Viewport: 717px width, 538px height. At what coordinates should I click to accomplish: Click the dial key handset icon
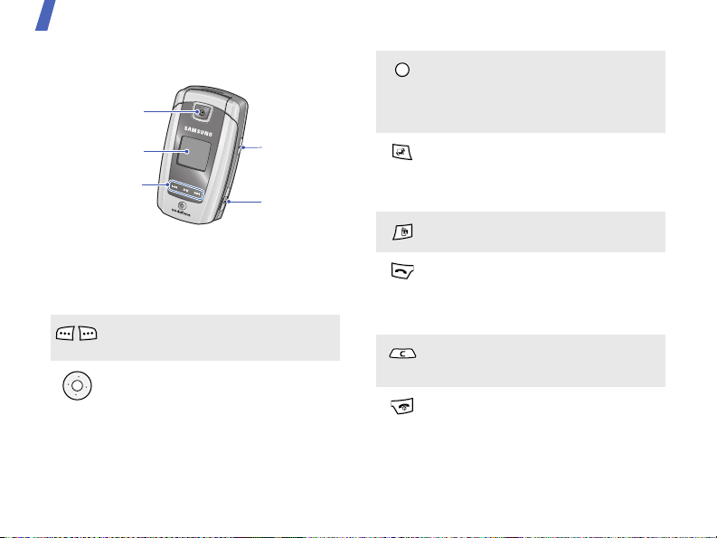click(x=402, y=271)
